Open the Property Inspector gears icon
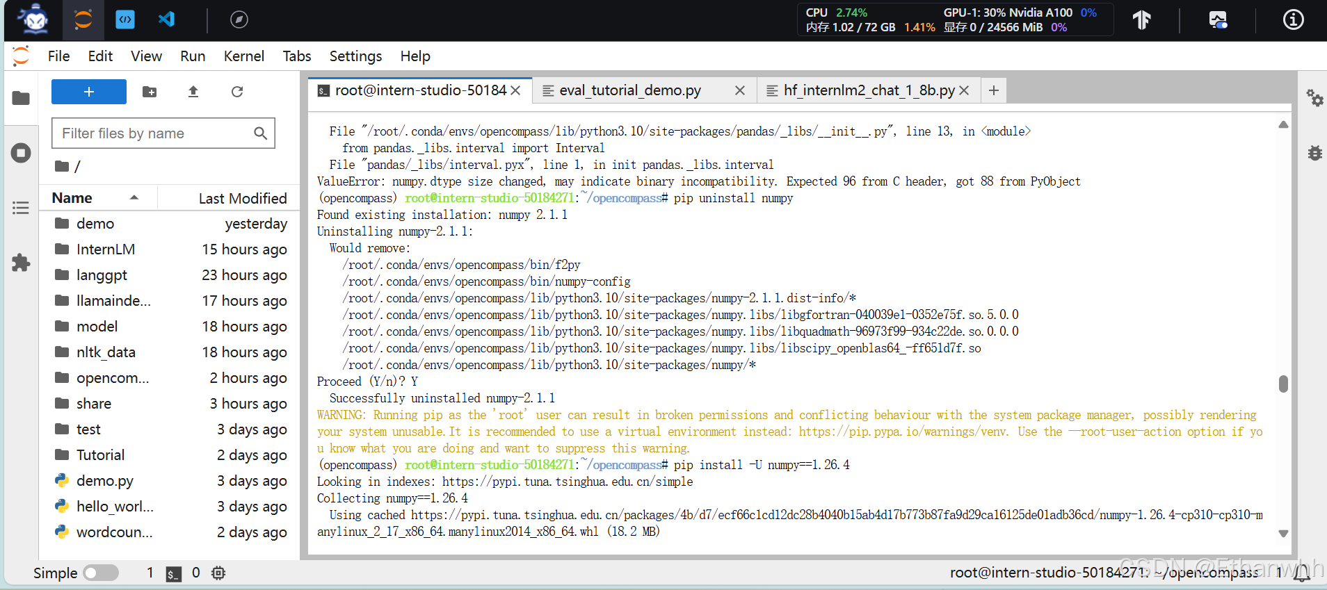This screenshot has height=590, width=1327. 1314,98
